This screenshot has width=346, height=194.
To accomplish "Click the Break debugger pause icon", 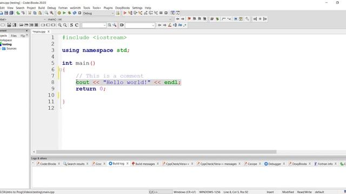I will click(x=161, y=13).
